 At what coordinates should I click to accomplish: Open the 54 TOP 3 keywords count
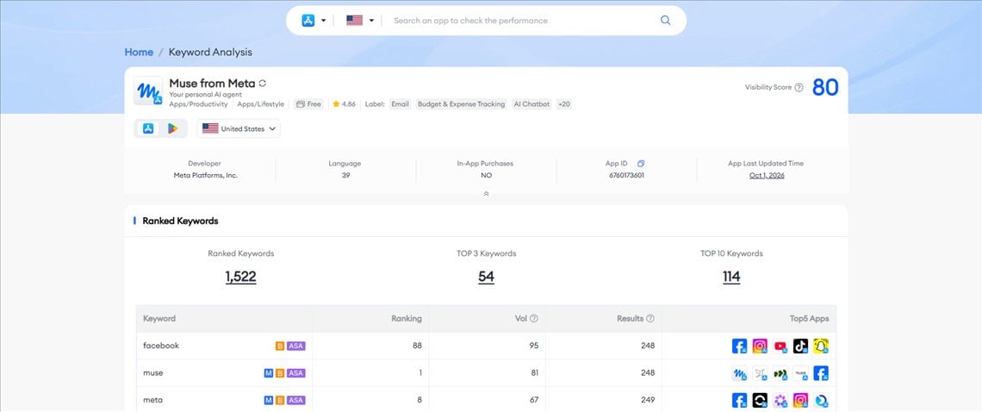coord(486,277)
